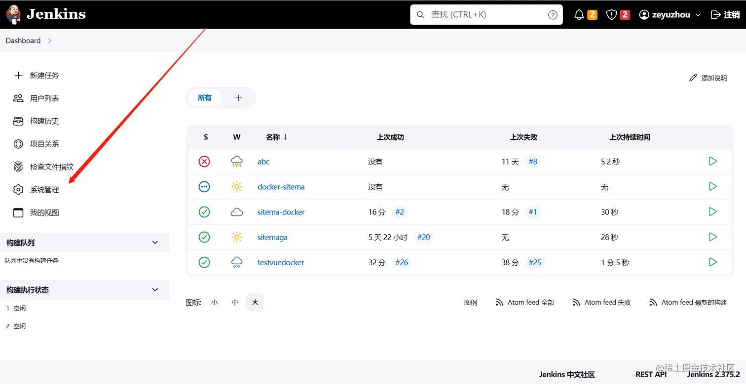This screenshot has height=384, width=746.
Task: Select the 所有 view tab
Action: [205, 98]
